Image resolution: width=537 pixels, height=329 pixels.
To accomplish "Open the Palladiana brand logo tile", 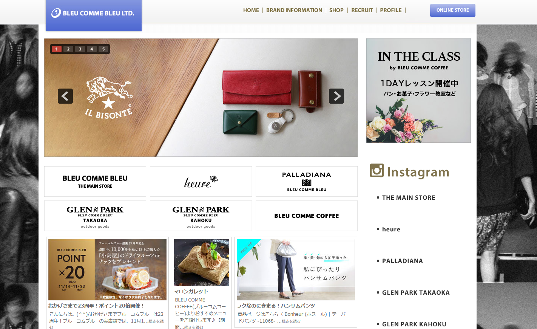I will point(307,181).
